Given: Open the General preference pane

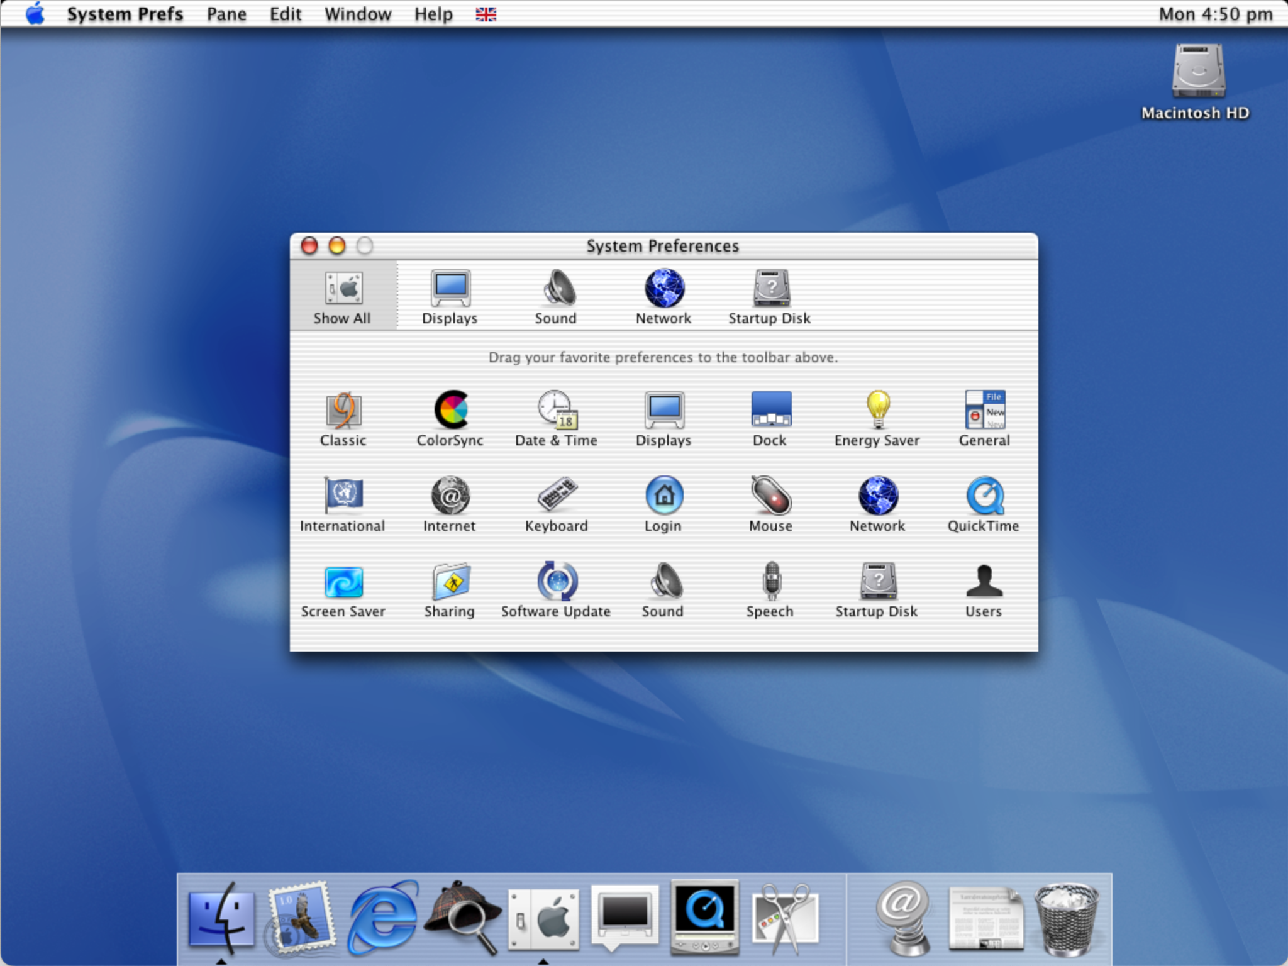Looking at the screenshot, I should [x=984, y=419].
